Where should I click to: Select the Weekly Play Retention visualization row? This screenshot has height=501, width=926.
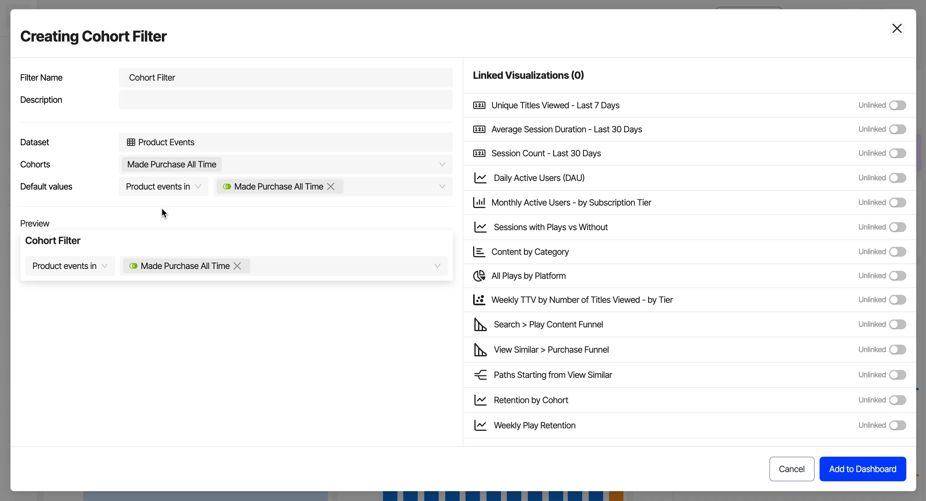pos(689,426)
